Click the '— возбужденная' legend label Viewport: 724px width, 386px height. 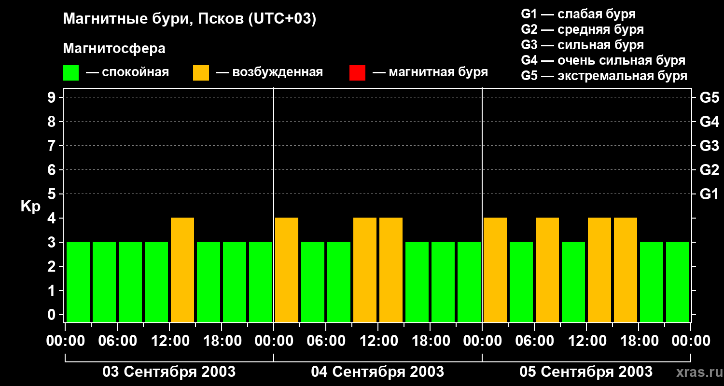click(269, 72)
